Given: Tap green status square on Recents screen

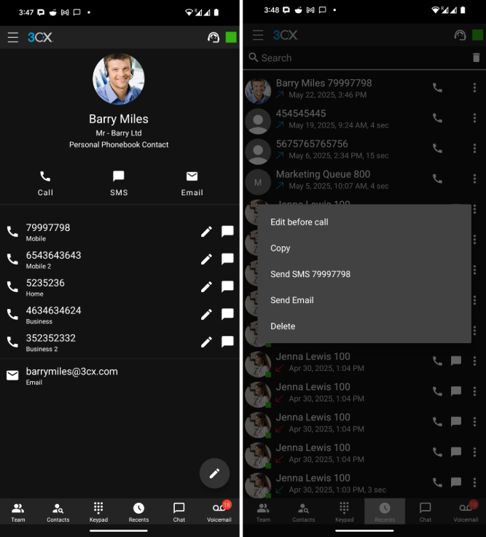Looking at the screenshot, I should click(x=478, y=35).
